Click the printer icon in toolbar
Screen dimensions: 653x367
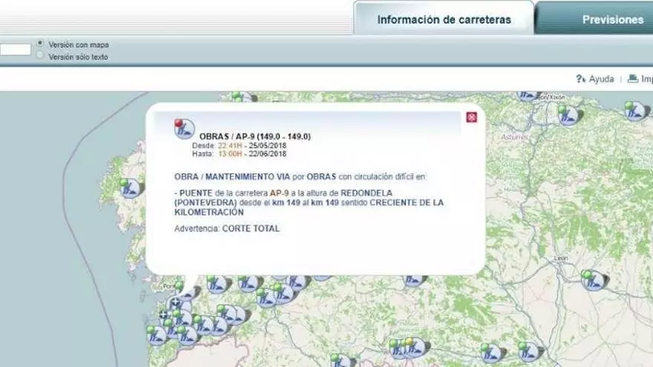[632, 79]
